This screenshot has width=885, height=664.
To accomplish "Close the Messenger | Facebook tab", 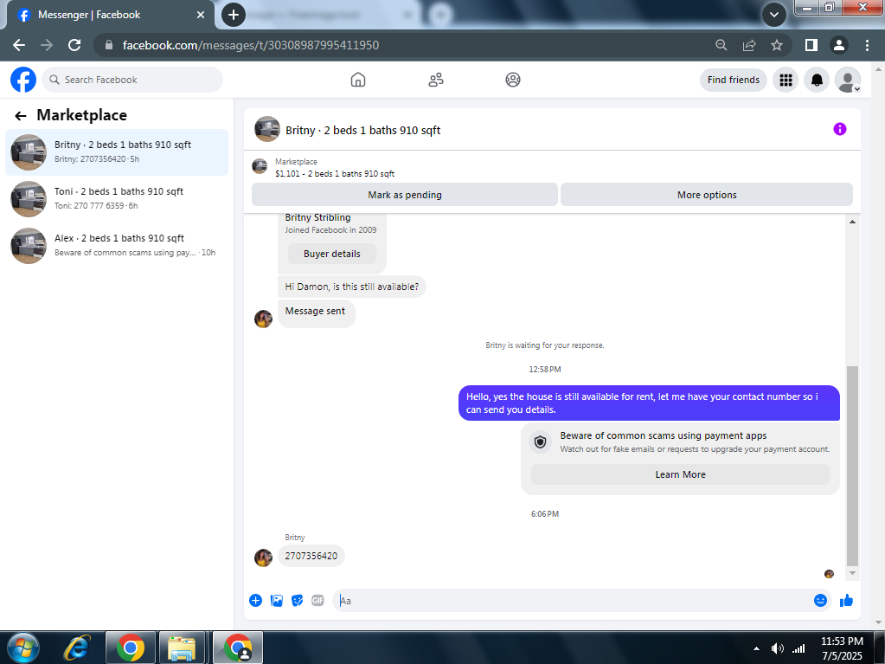I will tap(201, 15).
